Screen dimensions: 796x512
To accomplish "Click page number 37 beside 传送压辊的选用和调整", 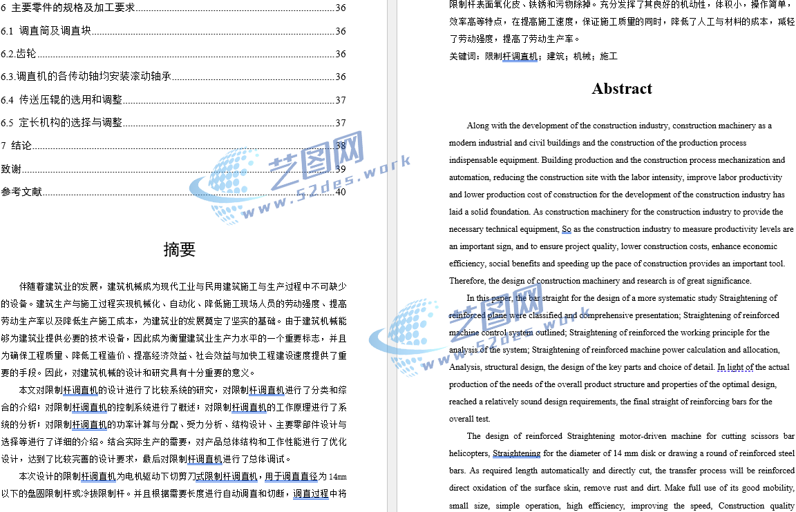I will tap(341, 100).
